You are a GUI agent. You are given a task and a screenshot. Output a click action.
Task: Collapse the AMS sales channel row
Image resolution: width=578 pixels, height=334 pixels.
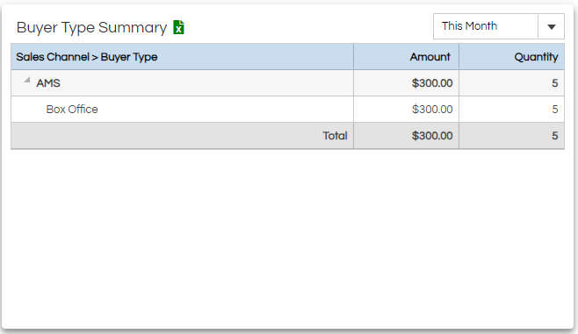coord(27,80)
